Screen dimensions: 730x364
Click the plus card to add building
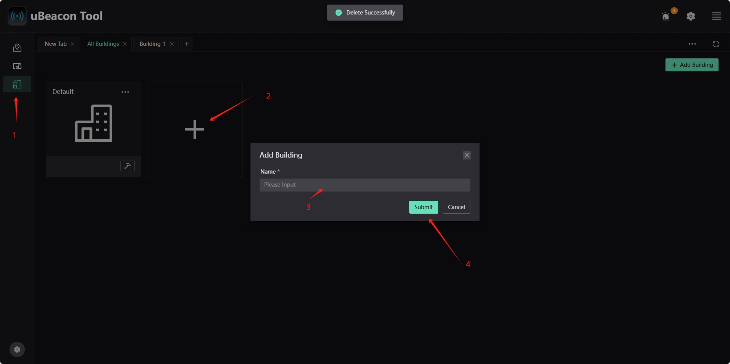[x=195, y=129]
